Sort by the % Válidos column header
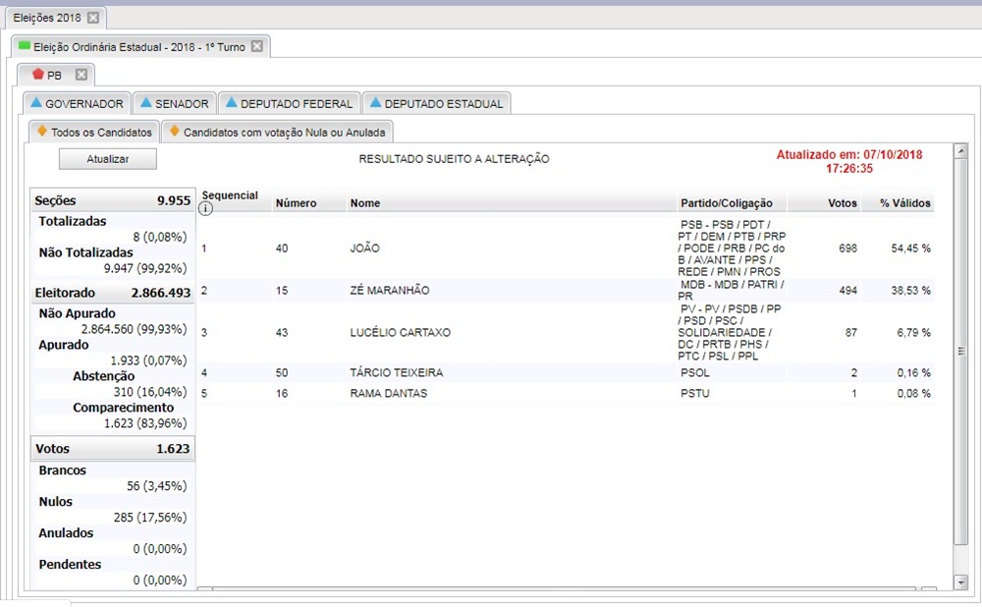This screenshot has width=982, height=607. (x=903, y=203)
